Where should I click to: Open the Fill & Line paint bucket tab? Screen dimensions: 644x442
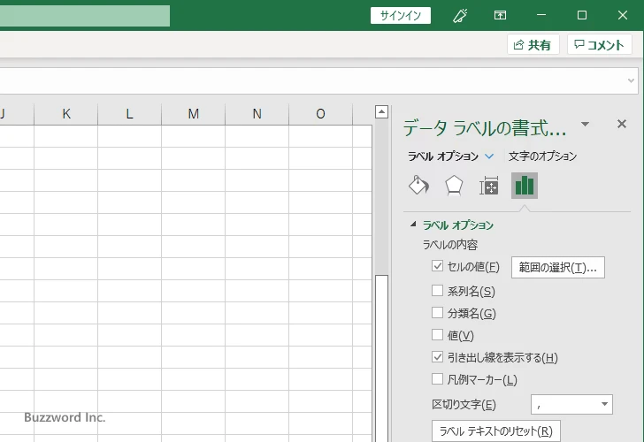418,186
